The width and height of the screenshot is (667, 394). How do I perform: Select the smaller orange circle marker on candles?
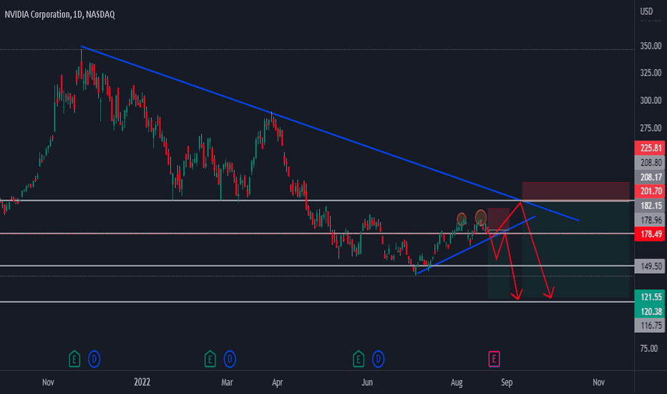point(462,219)
